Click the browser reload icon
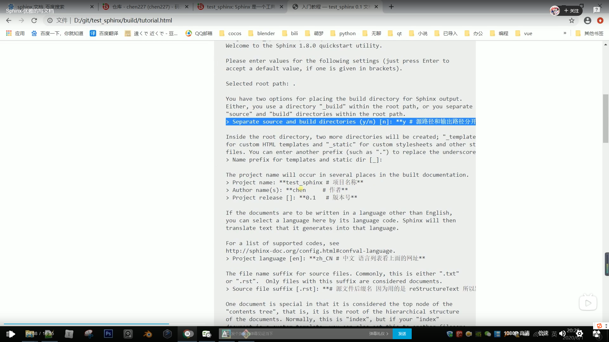 click(34, 21)
